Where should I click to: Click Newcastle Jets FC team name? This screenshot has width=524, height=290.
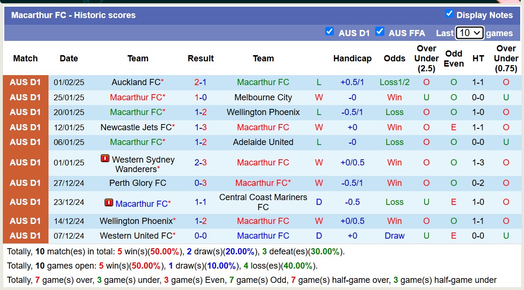point(136,127)
